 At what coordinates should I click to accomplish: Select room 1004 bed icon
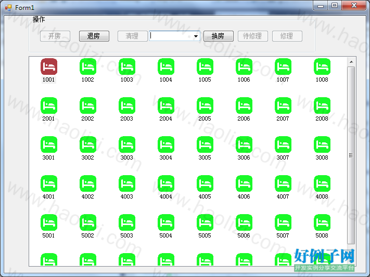(166, 67)
